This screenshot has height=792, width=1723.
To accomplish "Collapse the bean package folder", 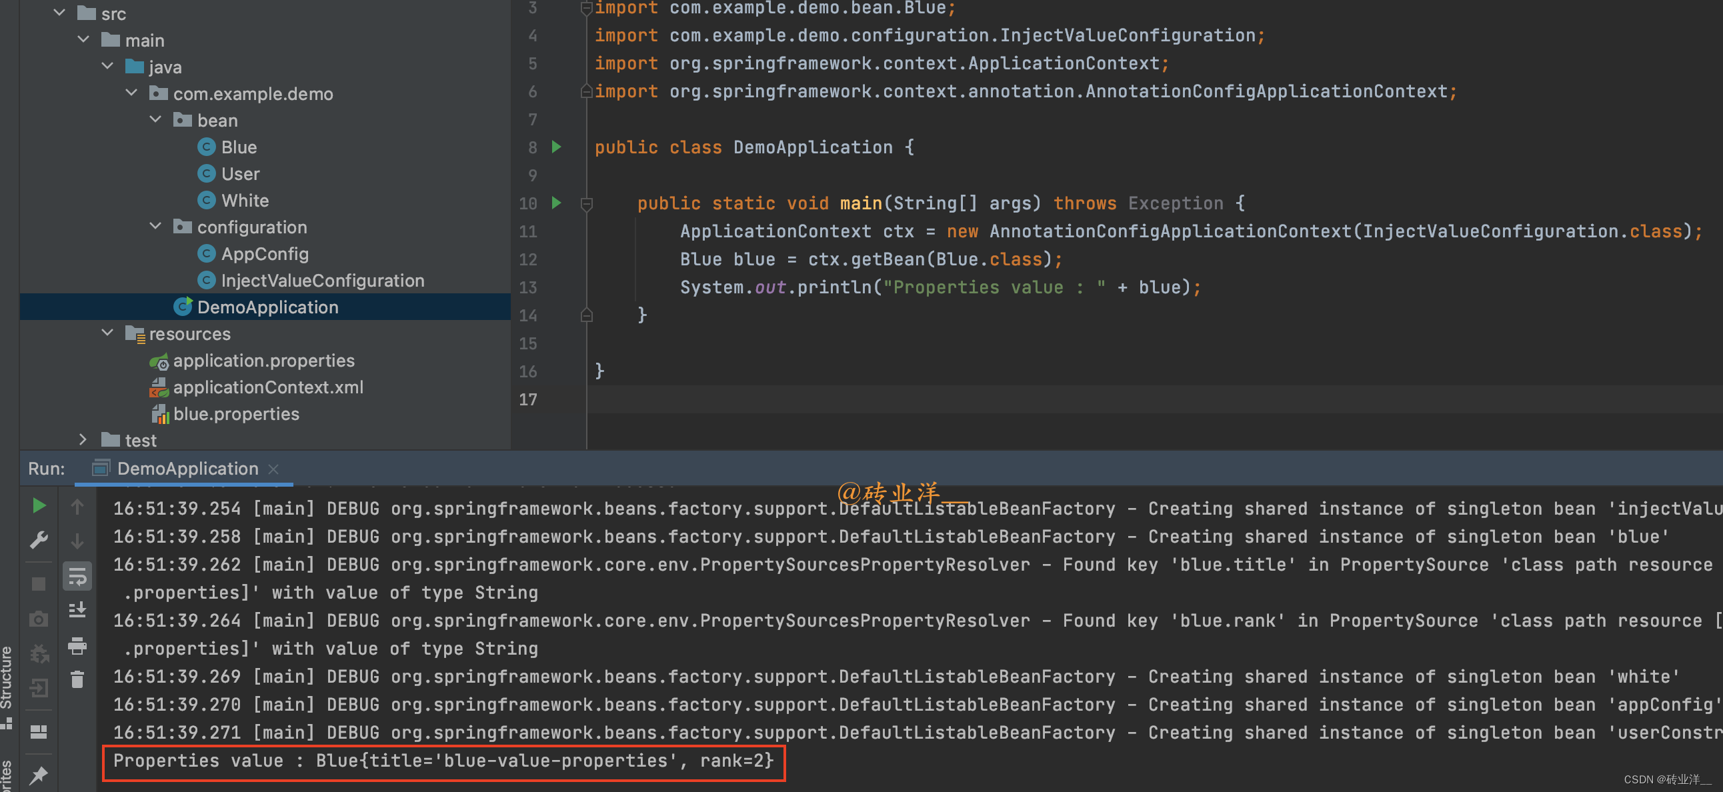I will (155, 120).
